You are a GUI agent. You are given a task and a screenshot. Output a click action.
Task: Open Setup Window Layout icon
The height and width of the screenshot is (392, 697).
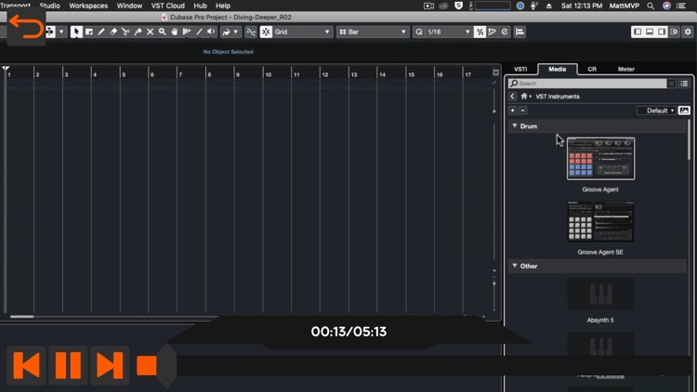pos(675,32)
